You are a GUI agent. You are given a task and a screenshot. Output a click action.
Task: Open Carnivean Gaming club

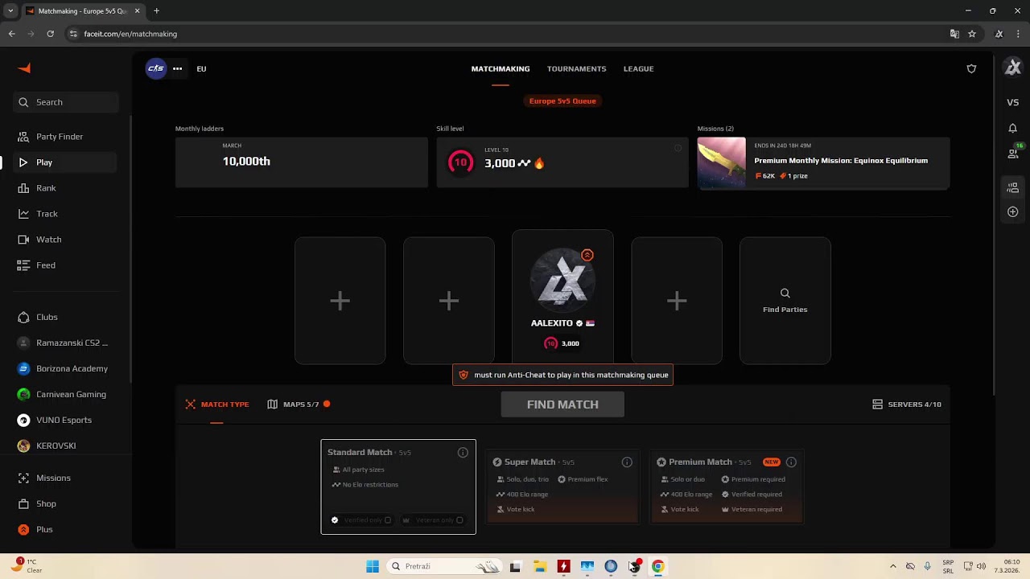tap(66, 394)
